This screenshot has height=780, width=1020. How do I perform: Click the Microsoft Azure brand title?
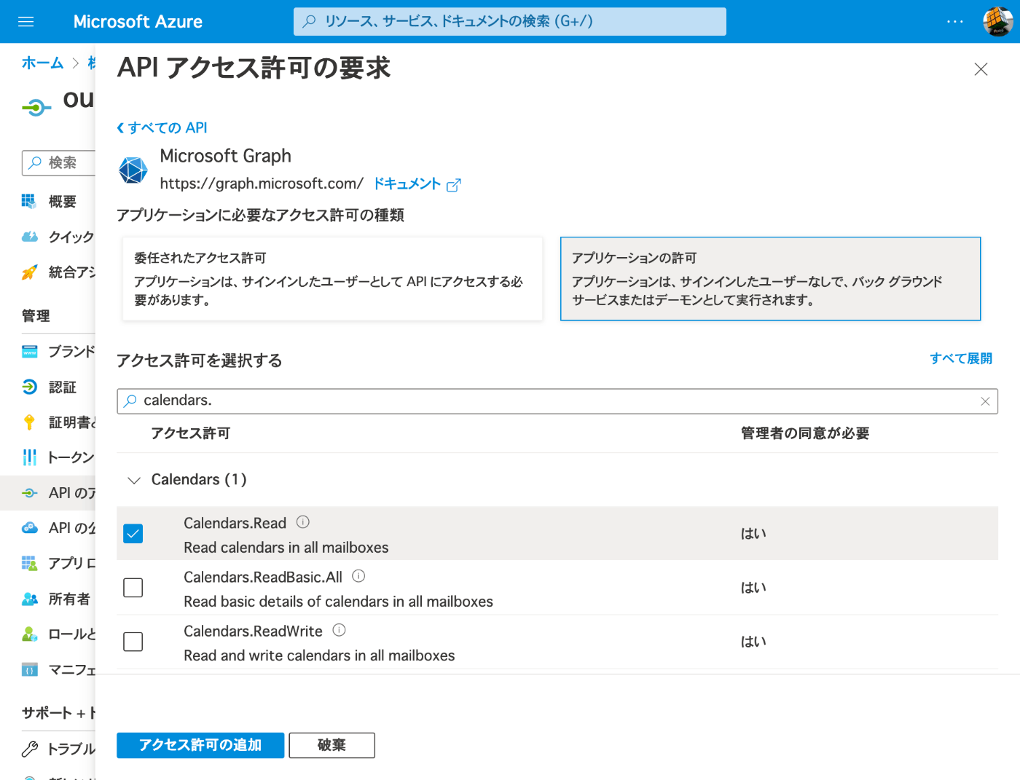point(138,22)
